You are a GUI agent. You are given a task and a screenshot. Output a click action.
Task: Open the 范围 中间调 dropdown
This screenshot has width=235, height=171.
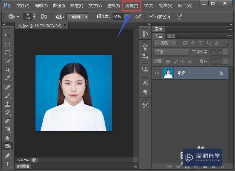point(78,17)
